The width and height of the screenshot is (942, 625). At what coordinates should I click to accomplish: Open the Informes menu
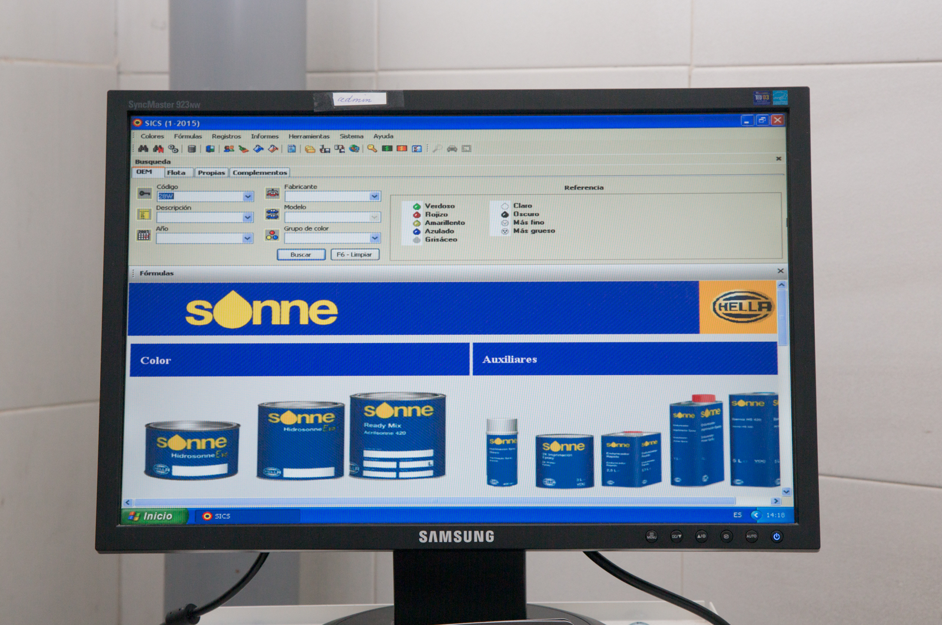click(x=265, y=136)
